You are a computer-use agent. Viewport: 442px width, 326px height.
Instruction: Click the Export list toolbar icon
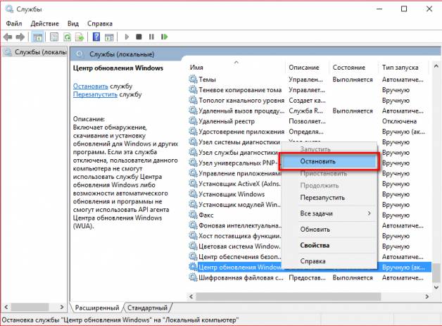tap(80, 37)
